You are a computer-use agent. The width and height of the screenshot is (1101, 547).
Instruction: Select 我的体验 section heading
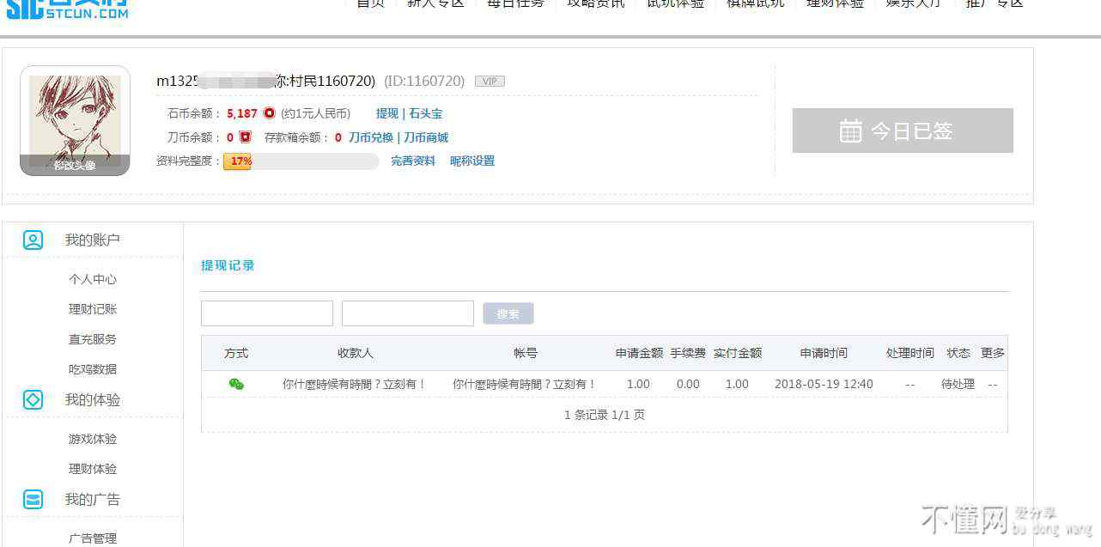coord(93,399)
